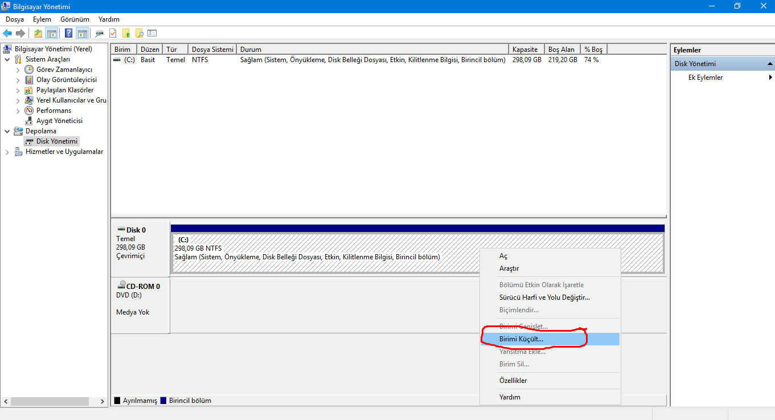The image size is (775, 420).
Task: Collapse the Depolama tree node
Action: click(x=7, y=131)
